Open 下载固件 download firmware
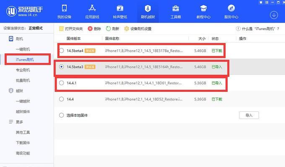The height and width of the screenshot is (167, 285). click(x=23, y=142)
